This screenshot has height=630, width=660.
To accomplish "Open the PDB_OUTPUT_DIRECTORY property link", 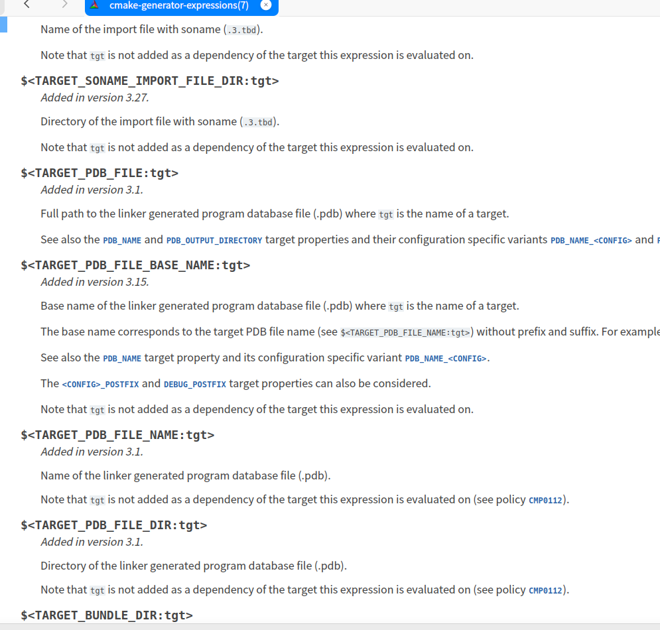I will pyautogui.click(x=214, y=240).
